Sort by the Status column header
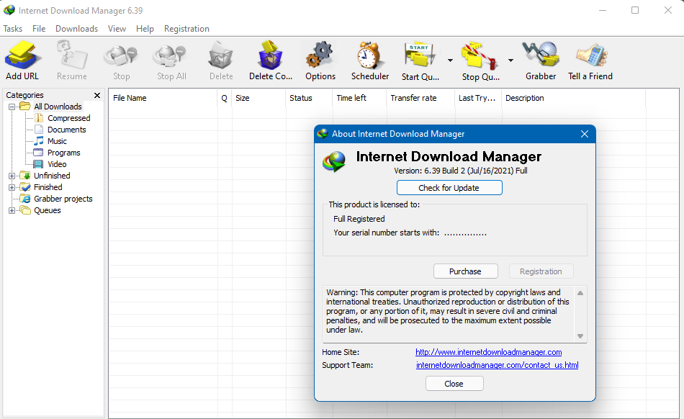The image size is (684, 419). 310,98
